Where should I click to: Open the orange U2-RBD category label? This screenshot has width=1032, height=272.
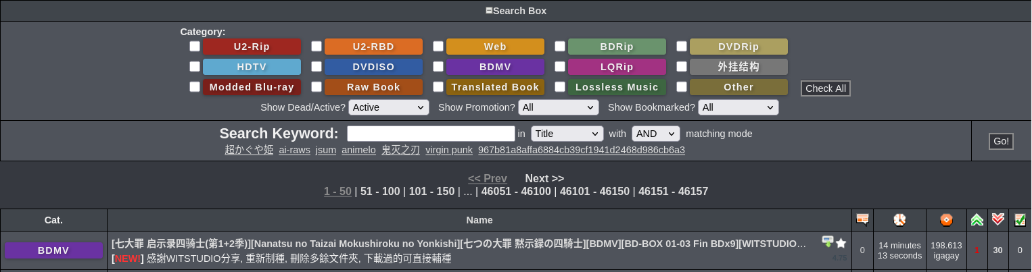(x=373, y=47)
